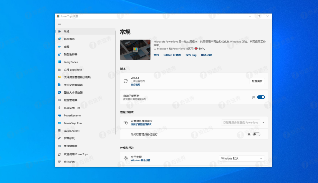Click the 以管理员身份重启 PowerToys button
318x183 pixels.
pyautogui.click(x=241, y=123)
